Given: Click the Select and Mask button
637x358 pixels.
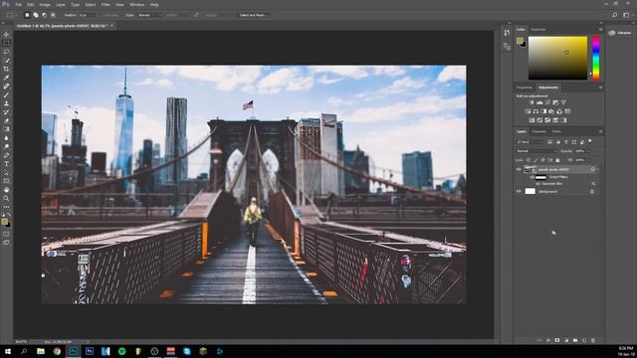Looking at the screenshot, I should point(252,15).
